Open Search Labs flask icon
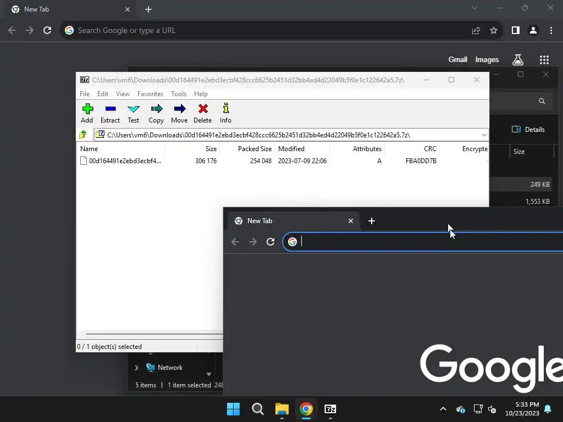This screenshot has width=563, height=422. coord(518,59)
